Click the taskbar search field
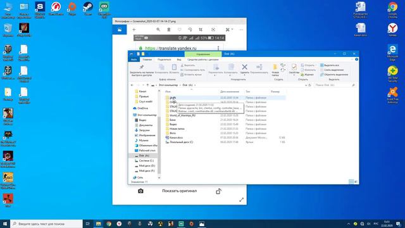Viewport: 405px width, 228px height. coord(46,224)
